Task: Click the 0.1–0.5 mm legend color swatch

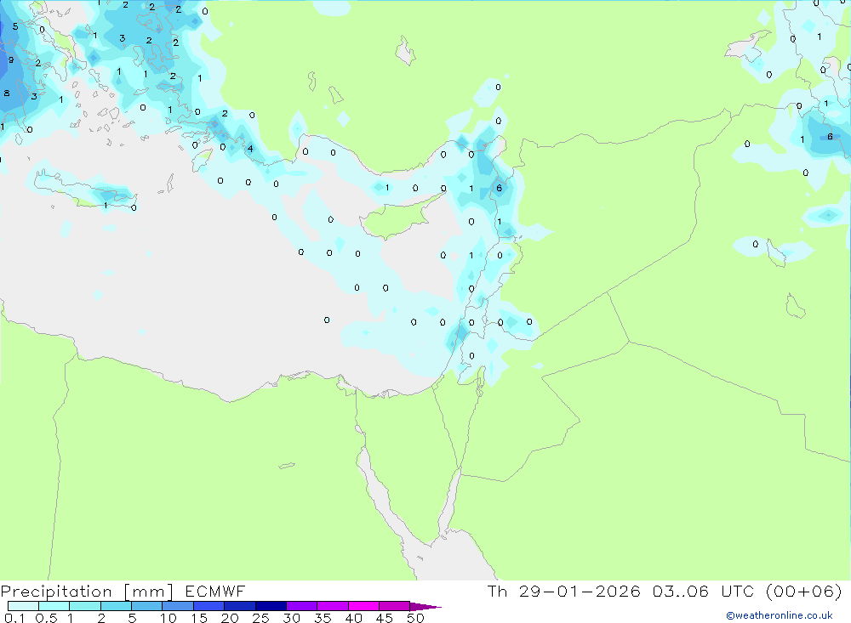Action: (x=23, y=606)
